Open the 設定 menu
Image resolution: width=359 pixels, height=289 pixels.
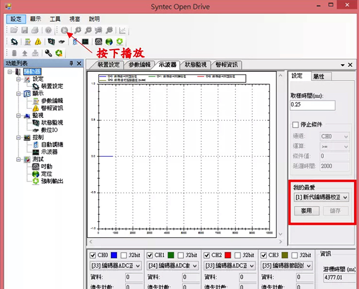pos(16,19)
